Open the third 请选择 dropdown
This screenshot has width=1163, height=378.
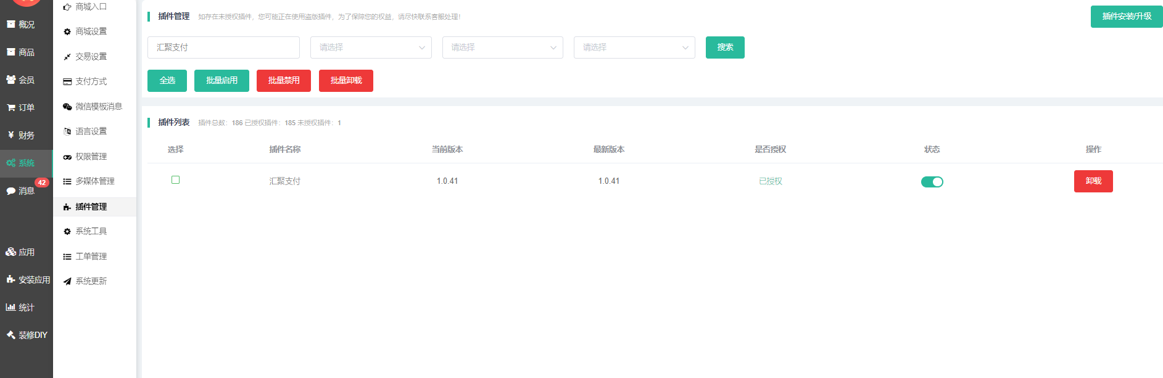[634, 47]
